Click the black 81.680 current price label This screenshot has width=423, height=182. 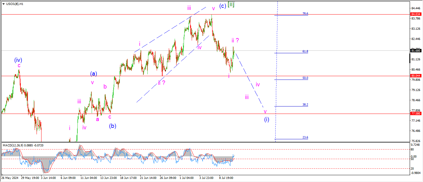[415, 51]
